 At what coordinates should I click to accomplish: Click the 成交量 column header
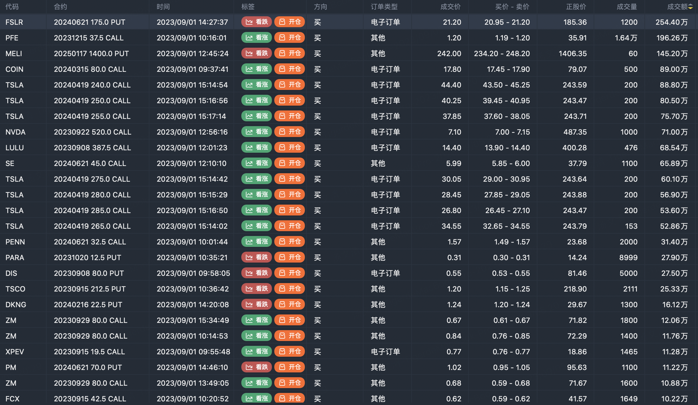(x=627, y=7)
